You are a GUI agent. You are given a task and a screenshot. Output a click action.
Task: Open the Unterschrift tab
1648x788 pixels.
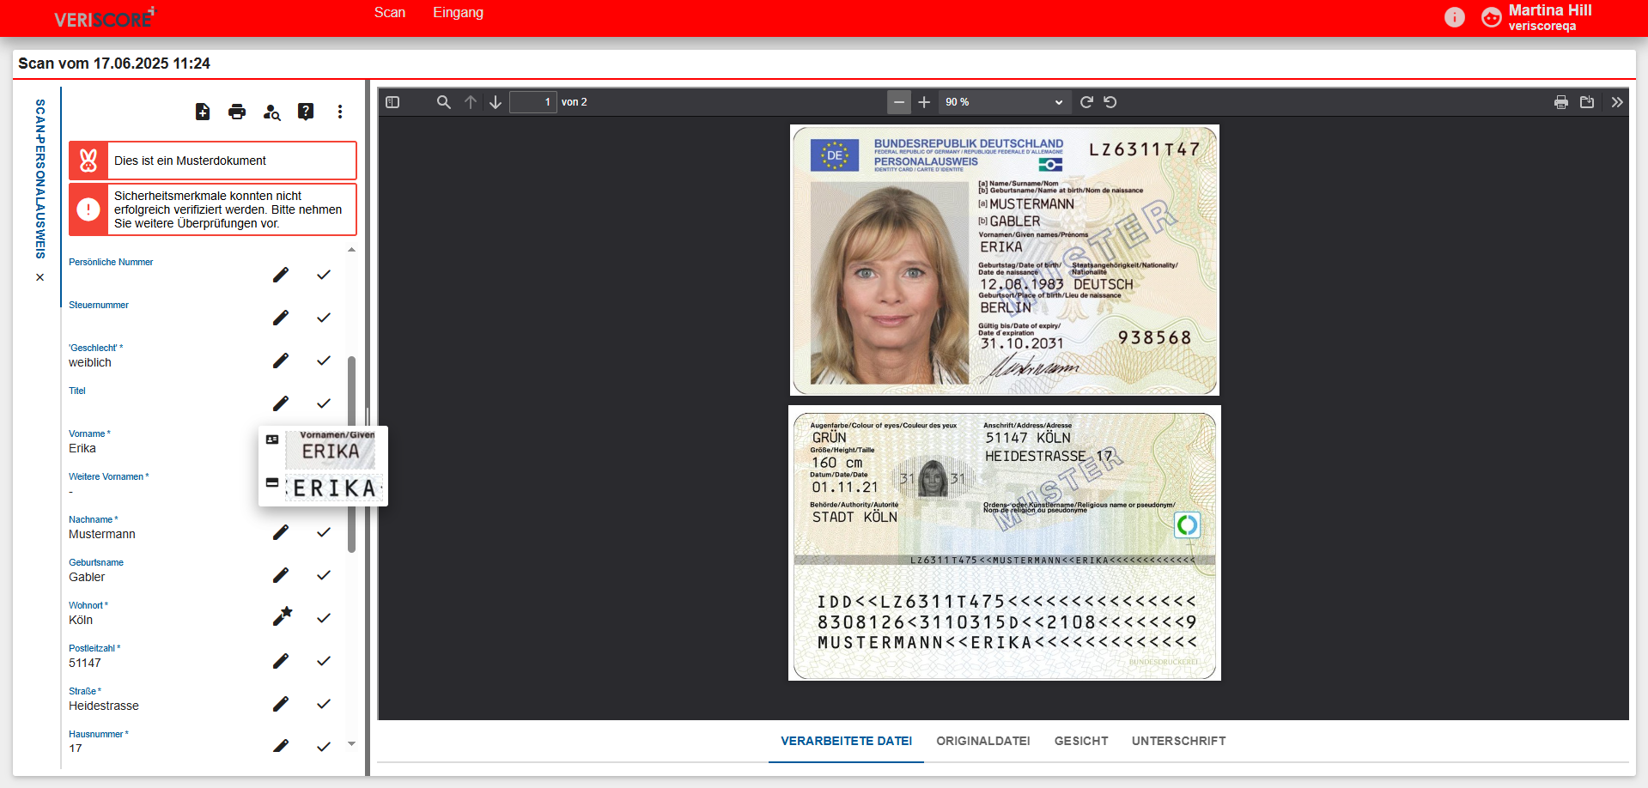point(1178,741)
